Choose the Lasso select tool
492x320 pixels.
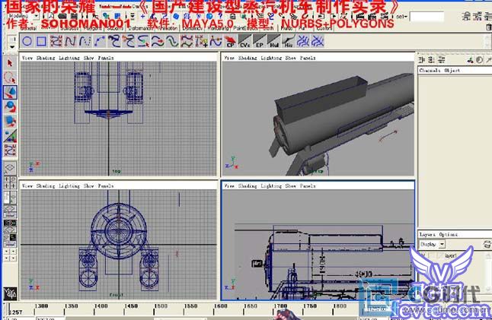tap(10, 78)
